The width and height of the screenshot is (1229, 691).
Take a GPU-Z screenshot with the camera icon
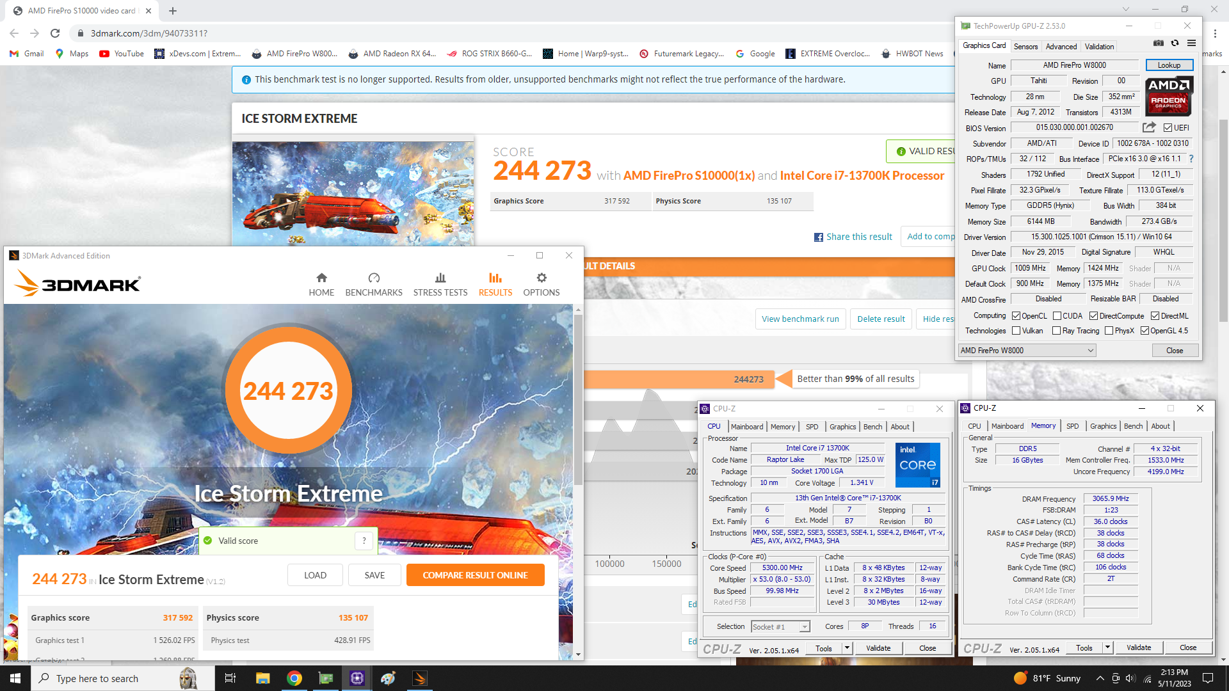(1159, 43)
